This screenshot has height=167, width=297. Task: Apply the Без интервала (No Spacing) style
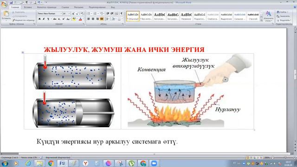146,16
